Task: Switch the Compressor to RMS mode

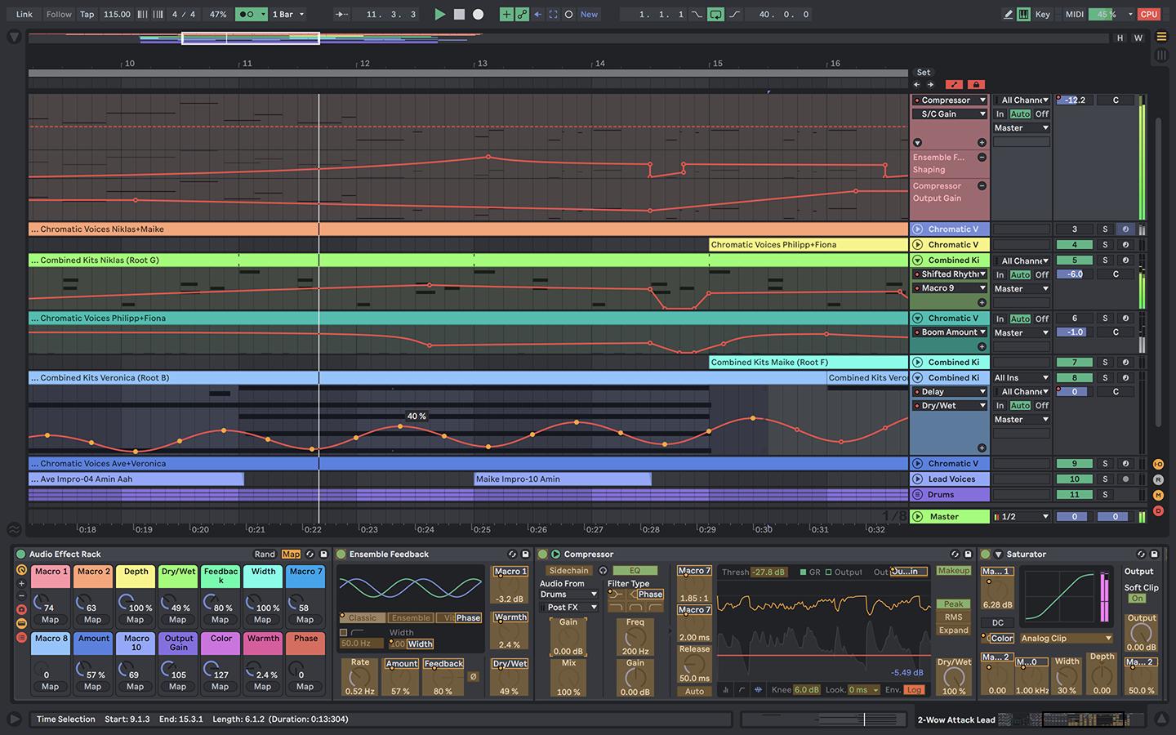Action: pyautogui.click(x=953, y=617)
